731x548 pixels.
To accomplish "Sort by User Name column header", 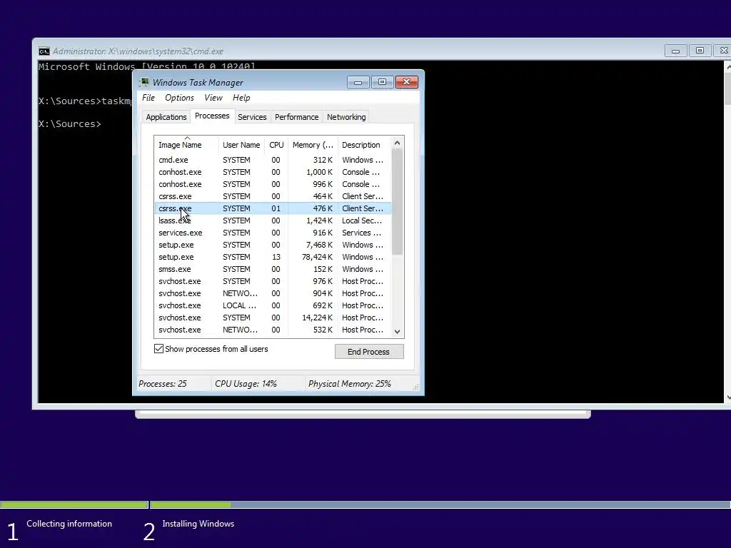I will (241, 144).
